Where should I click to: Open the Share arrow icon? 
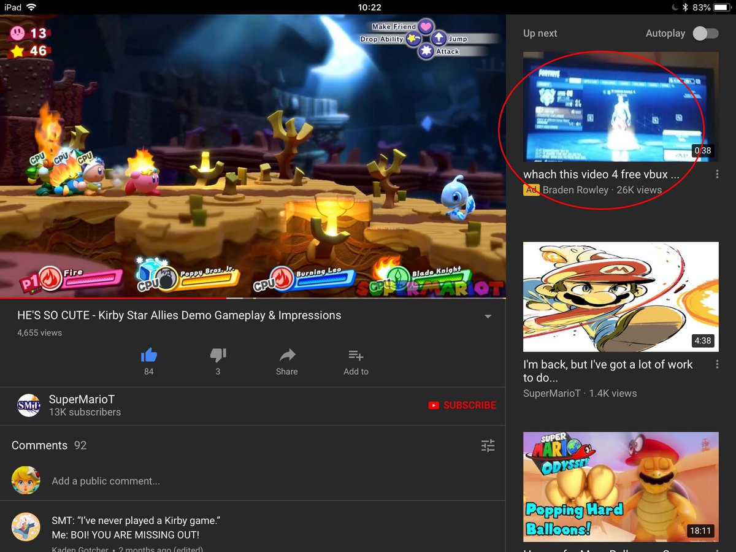[287, 355]
